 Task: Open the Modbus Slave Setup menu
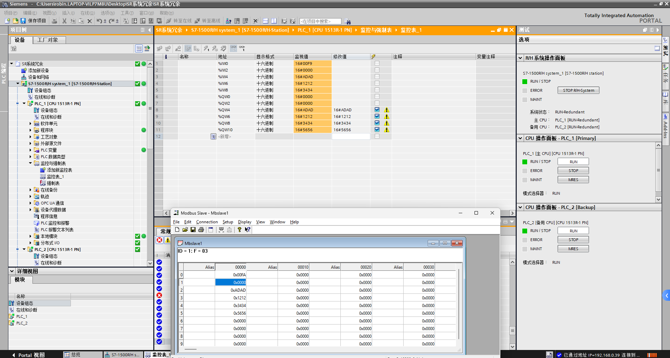tap(228, 222)
